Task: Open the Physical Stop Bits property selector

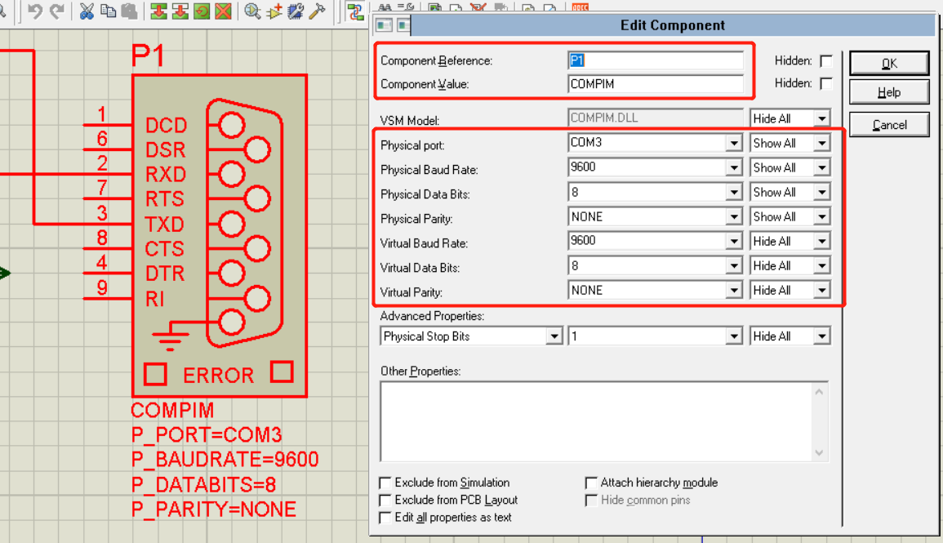Action: coord(554,336)
